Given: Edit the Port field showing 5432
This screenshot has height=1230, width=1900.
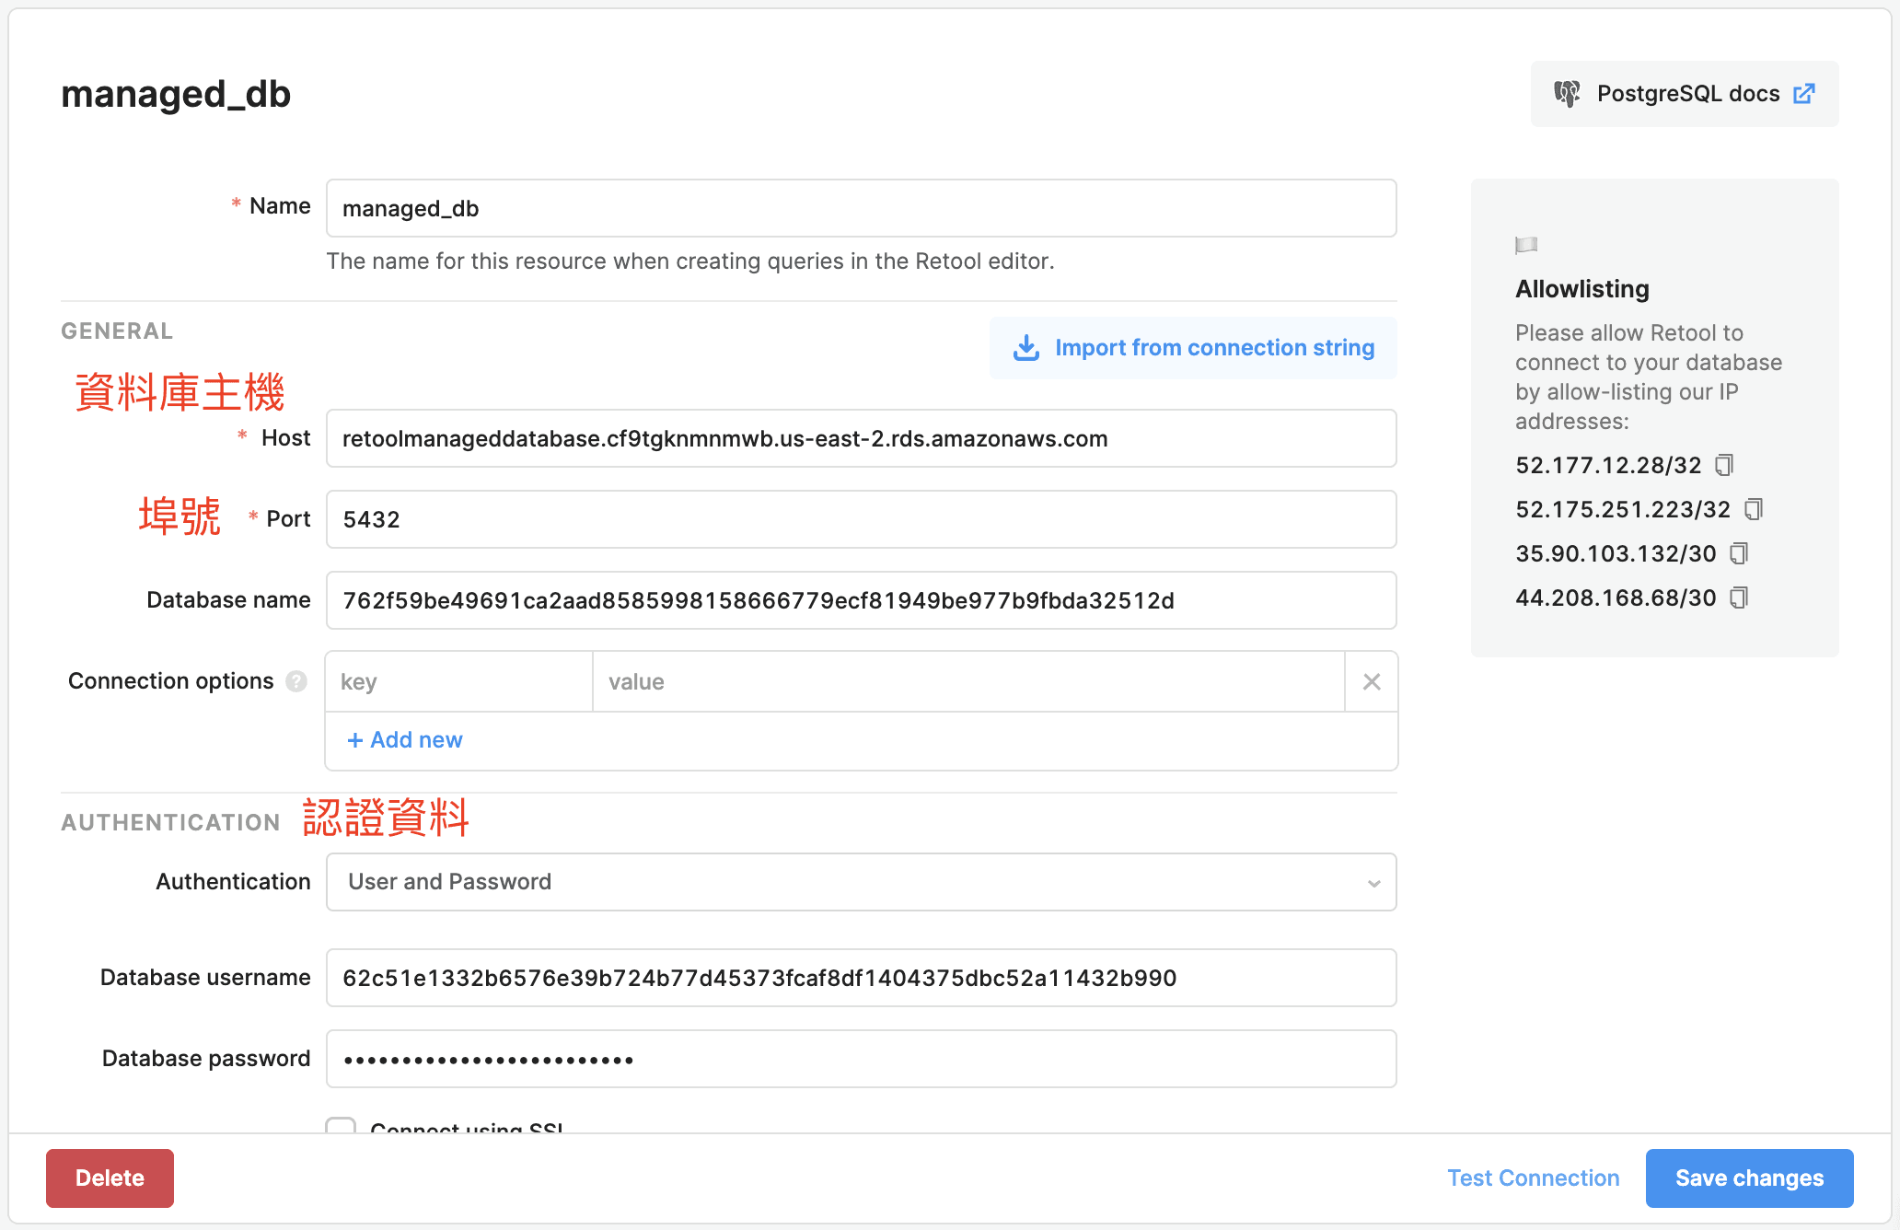Looking at the screenshot, I should [x=862, y=519].
